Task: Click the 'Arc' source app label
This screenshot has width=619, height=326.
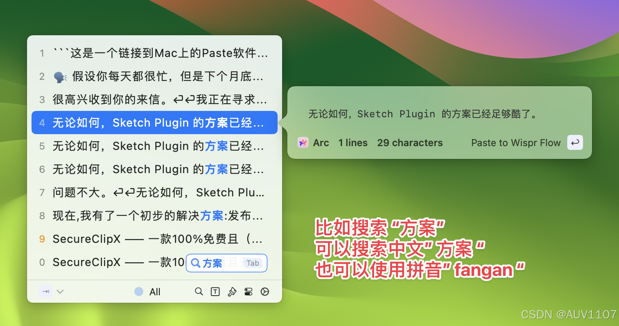Action: point(321,143)
